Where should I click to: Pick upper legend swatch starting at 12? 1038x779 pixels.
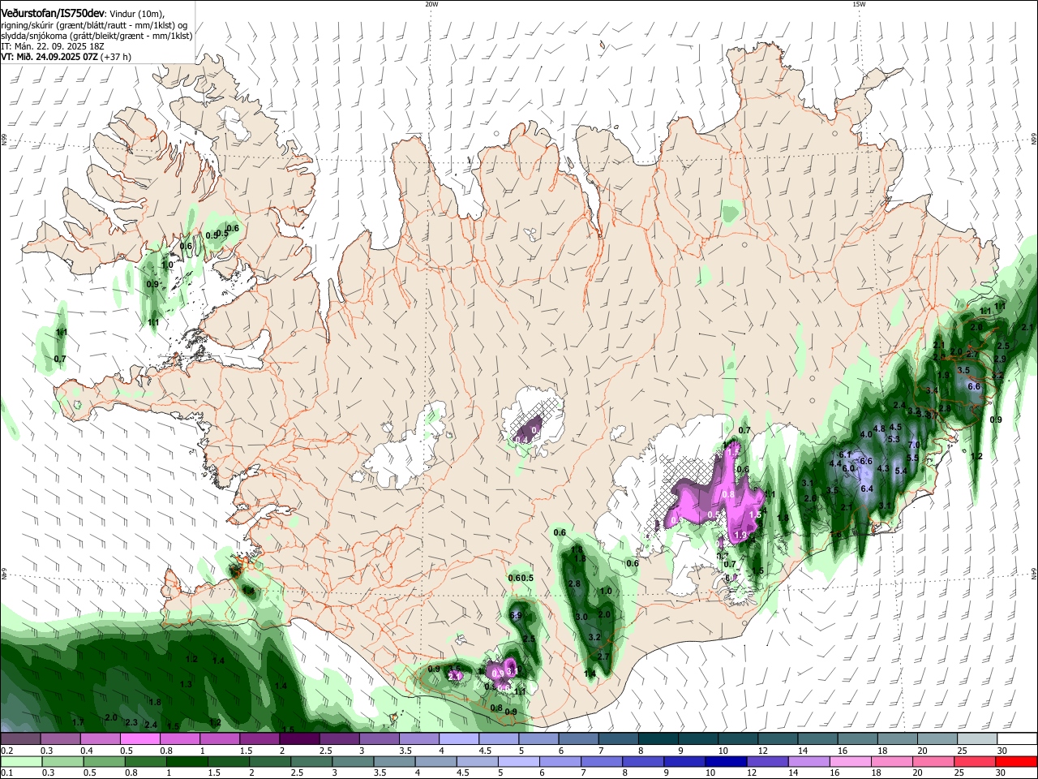click(x=778, y=739)
